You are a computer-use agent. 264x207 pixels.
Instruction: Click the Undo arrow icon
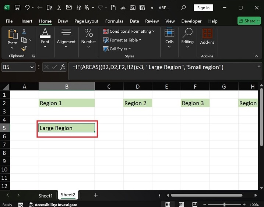27,8
